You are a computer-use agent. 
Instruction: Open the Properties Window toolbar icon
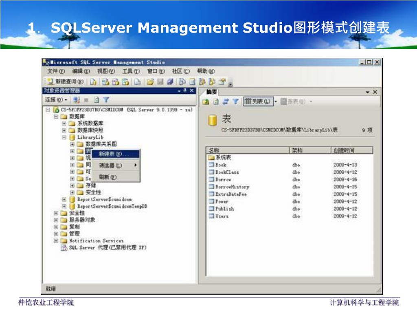(222, 82)
